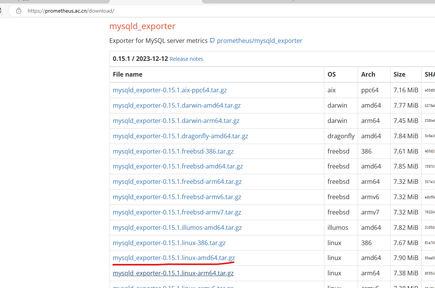The width and height of the screenshot is (435, 288).
Task: Click the 7.85 MiB size cell
Action: (x=406, y=166)
